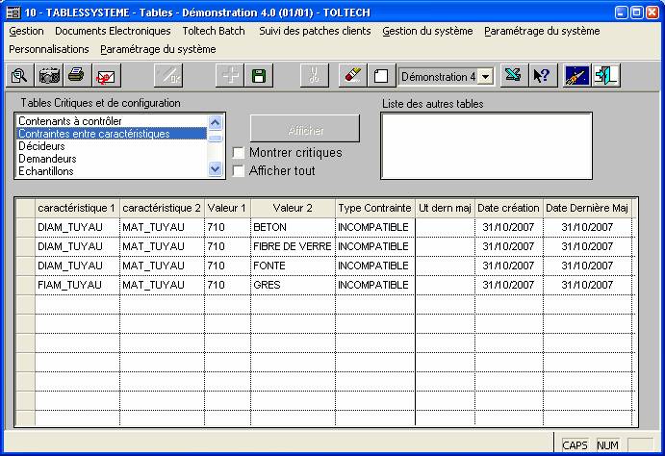Select Contenants à contrôler in list
The width and height of the screenshot is (665, 456).
(112, 121)
